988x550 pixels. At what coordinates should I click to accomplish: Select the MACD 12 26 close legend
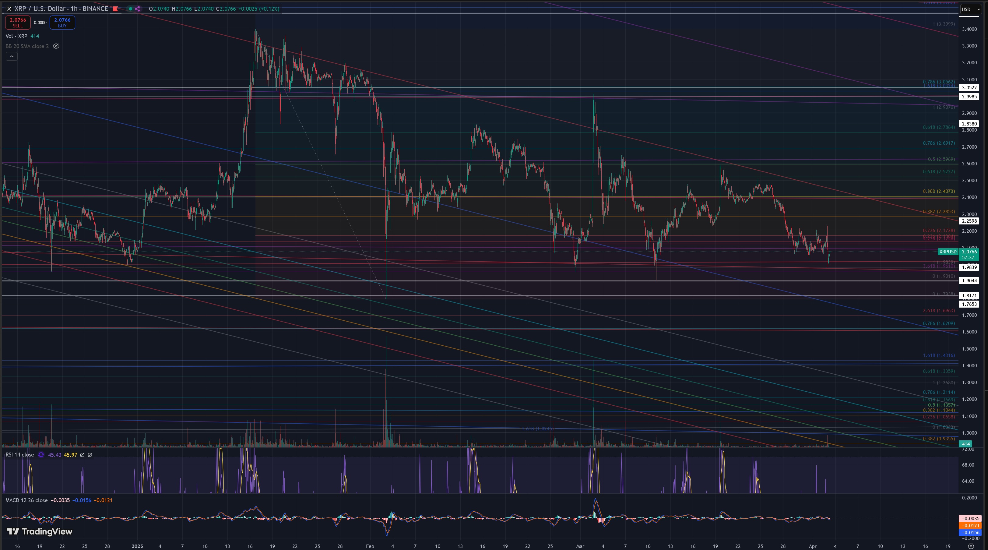tap(26, 500)
